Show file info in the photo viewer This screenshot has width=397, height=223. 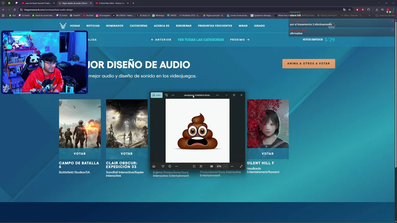tap(170, 166)
